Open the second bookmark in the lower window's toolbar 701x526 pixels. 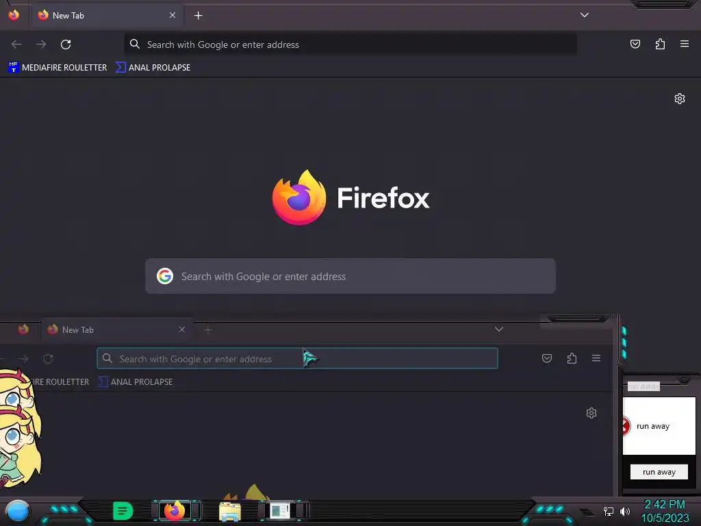136,382
